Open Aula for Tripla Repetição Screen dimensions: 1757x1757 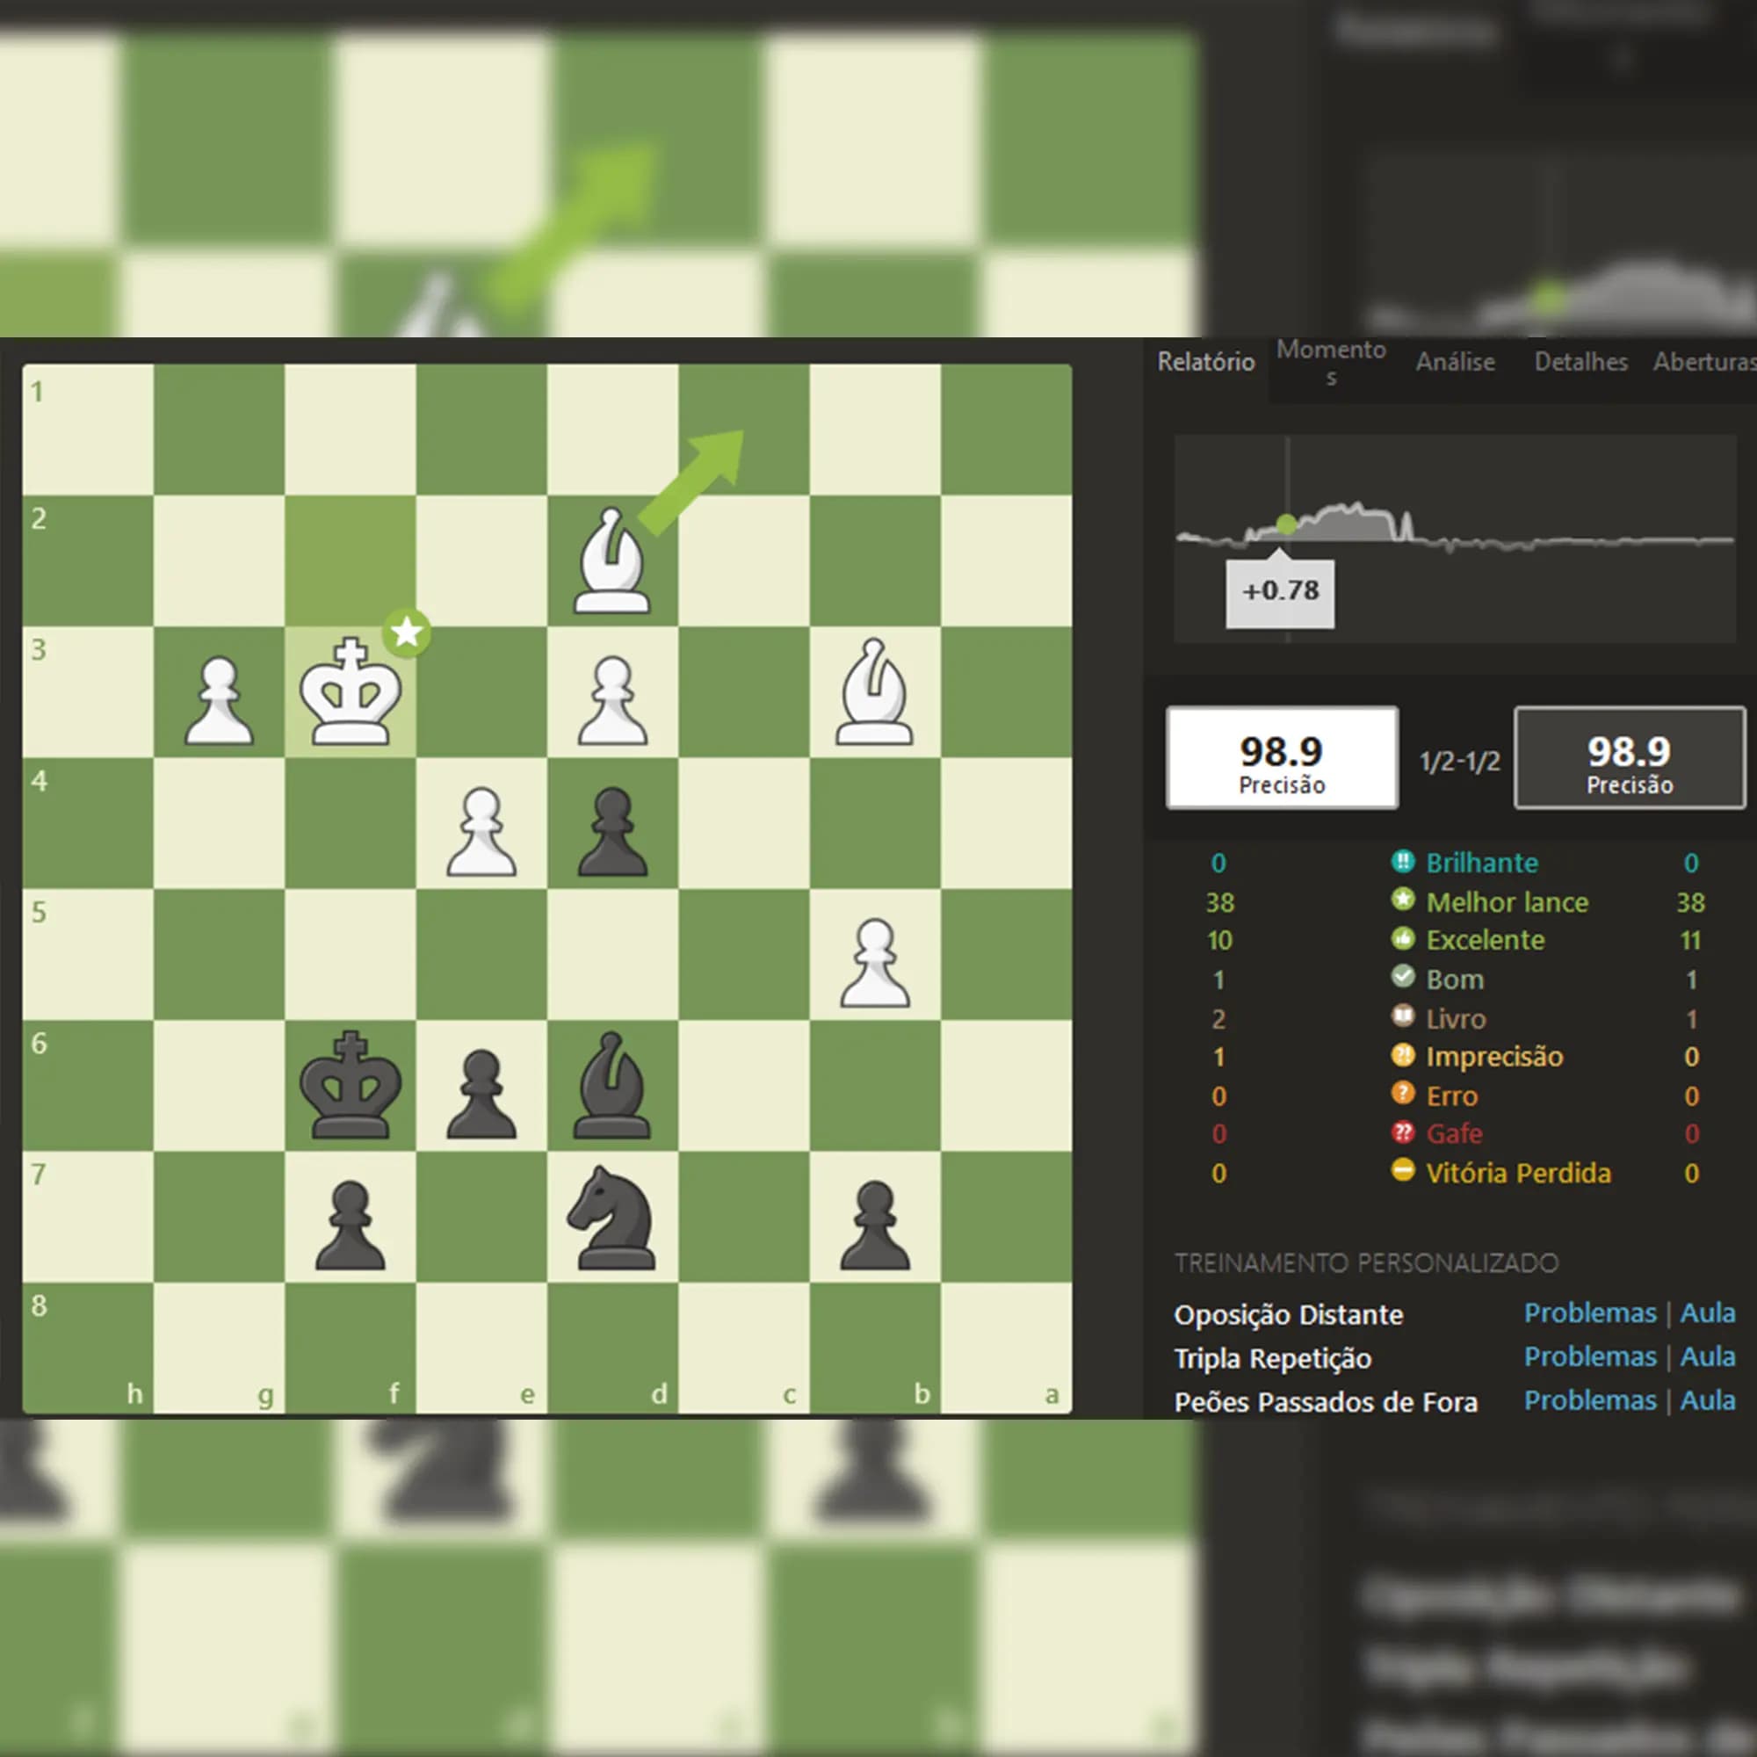1707,1356
